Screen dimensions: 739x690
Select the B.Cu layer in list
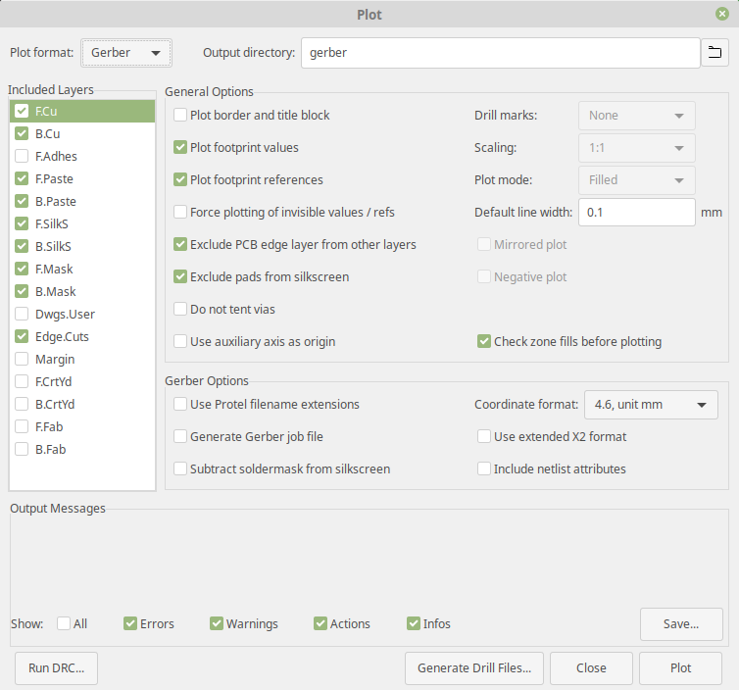[x=48, y=134]
